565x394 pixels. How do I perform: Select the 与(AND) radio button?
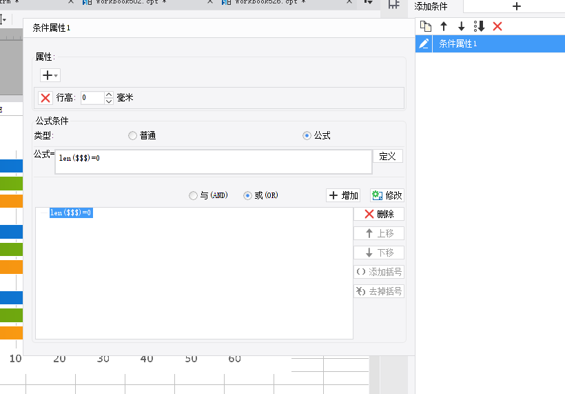tap(193, 195)
